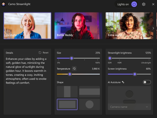Open the Camera name dropdown
This screenshot has height=118, width=157.
(x=129, y=107)
